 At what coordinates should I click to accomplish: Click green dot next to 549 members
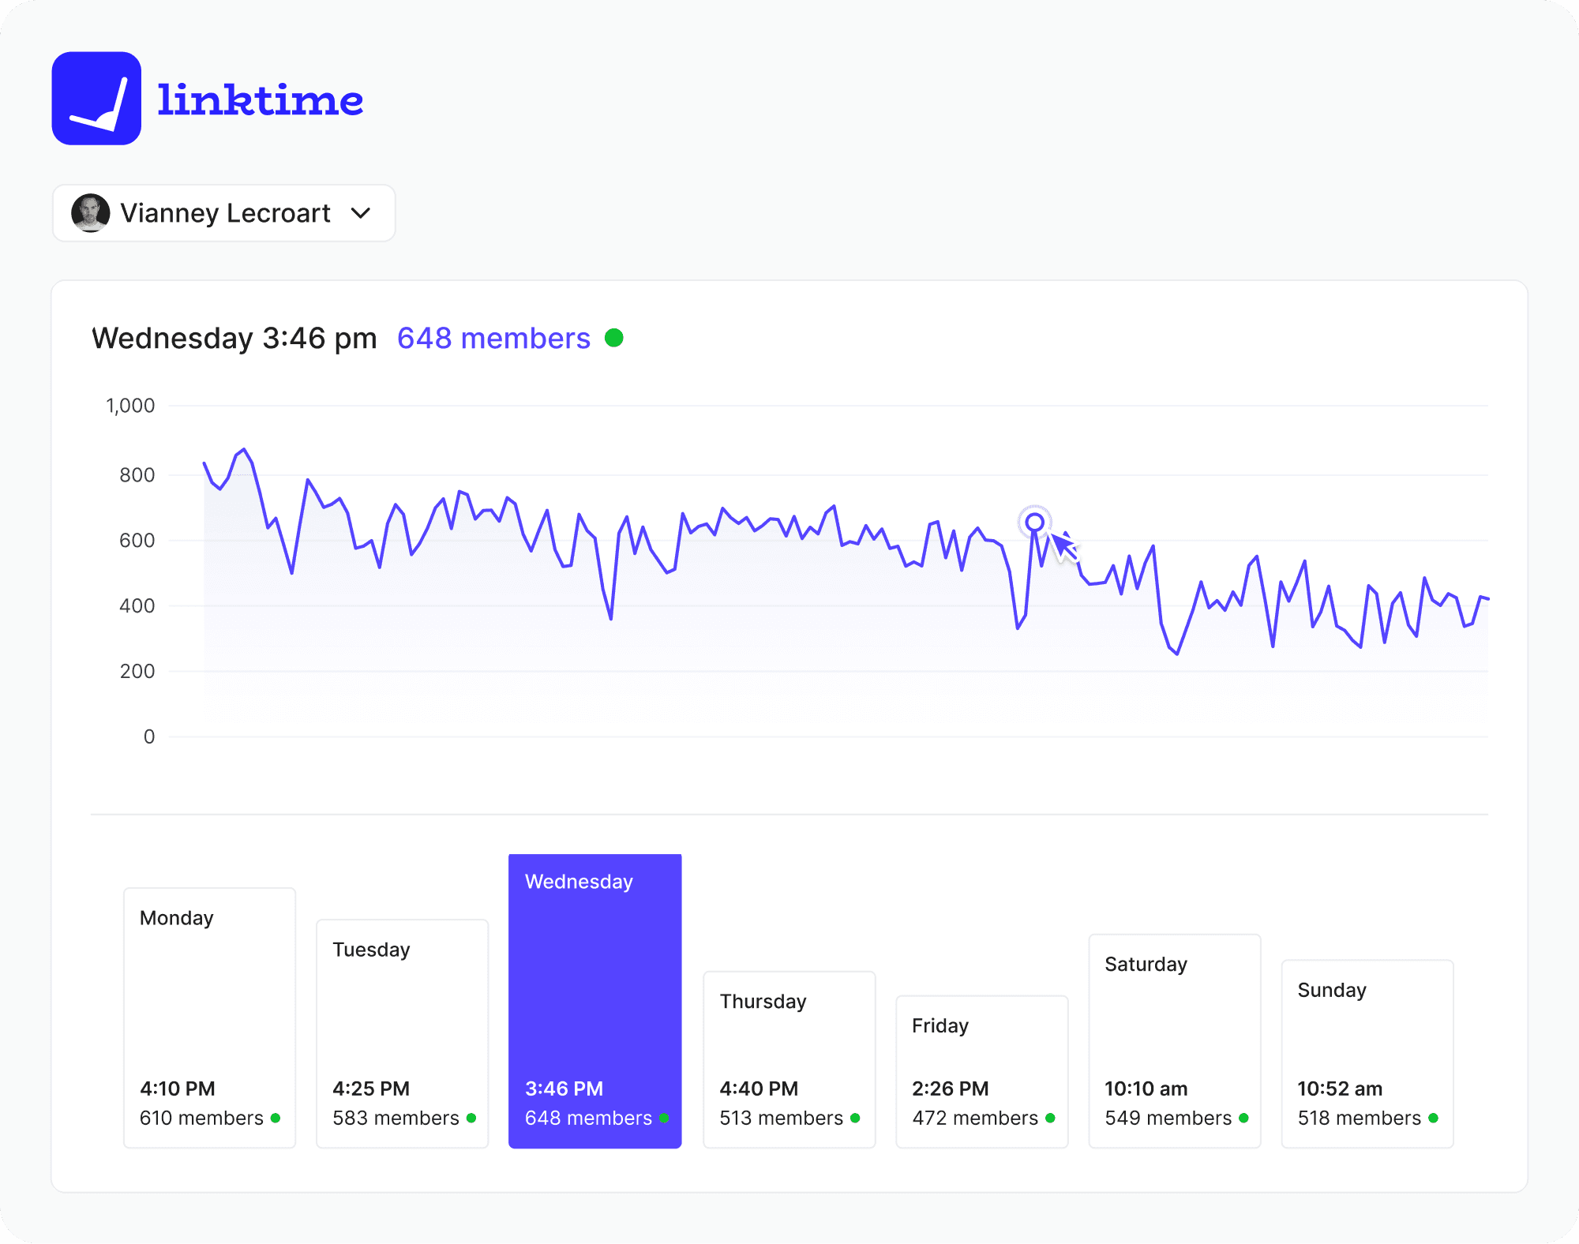pos(1243,1118)
